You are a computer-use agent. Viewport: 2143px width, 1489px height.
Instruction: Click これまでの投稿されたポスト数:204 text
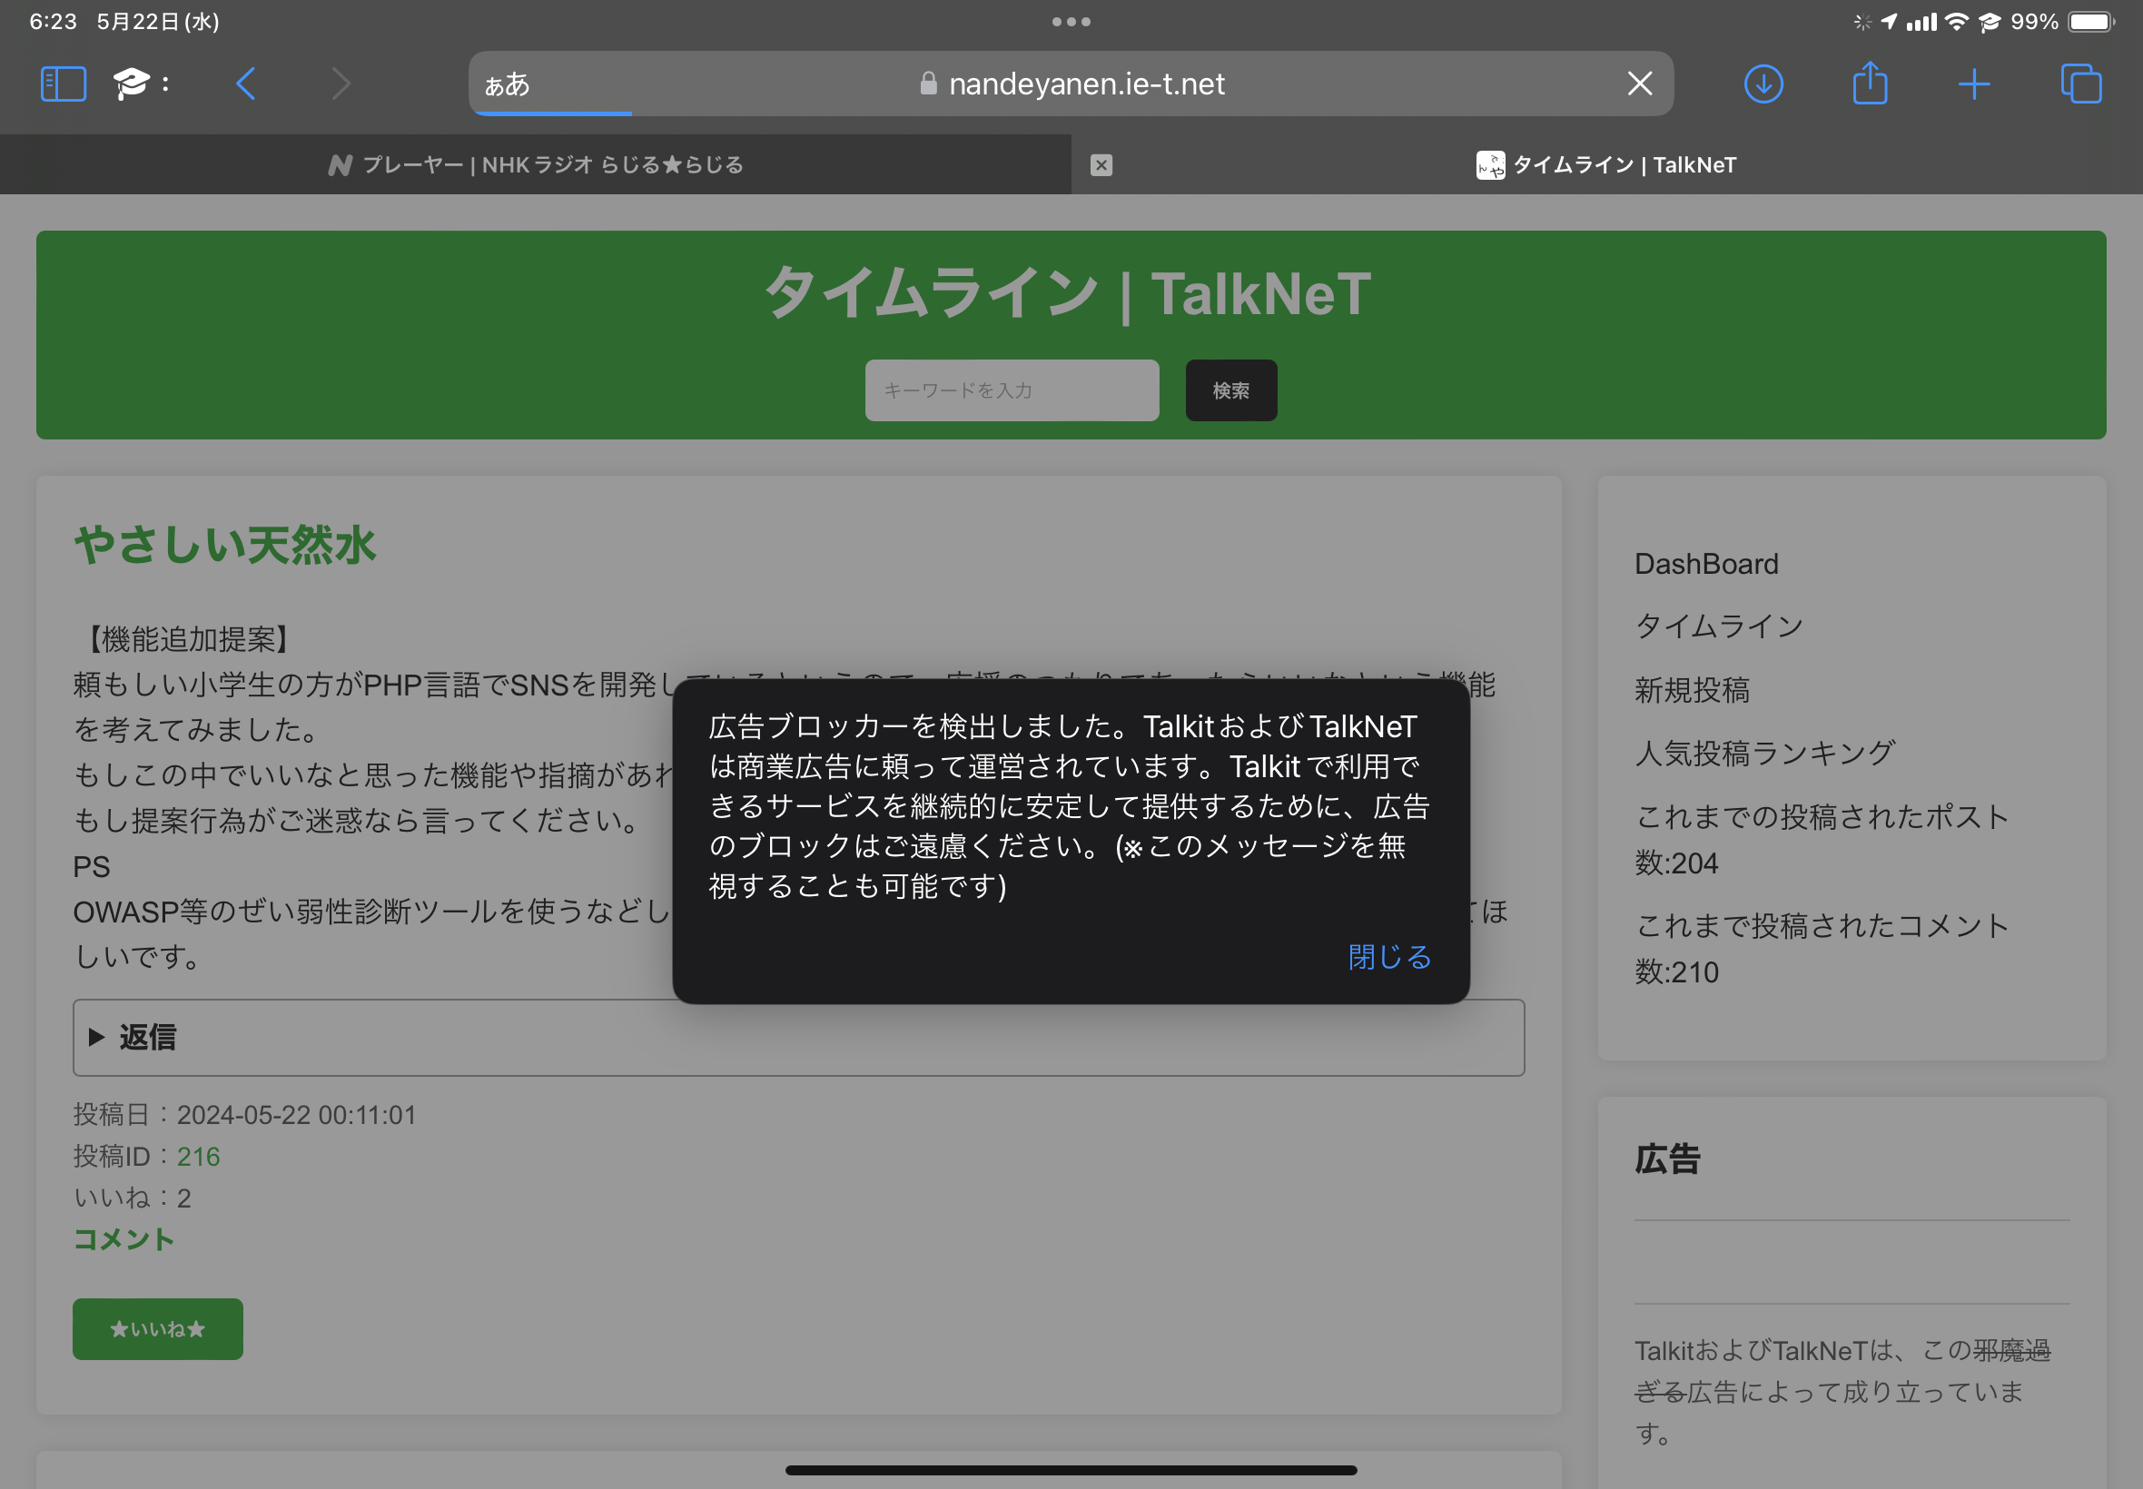click(1822, 840)
